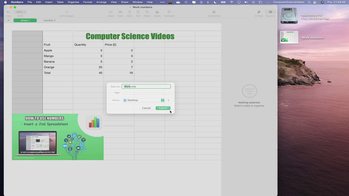Screen dimensions: 349x196
Task: Click the Export button
Action: pyautogui.click(x=163, y=108)
